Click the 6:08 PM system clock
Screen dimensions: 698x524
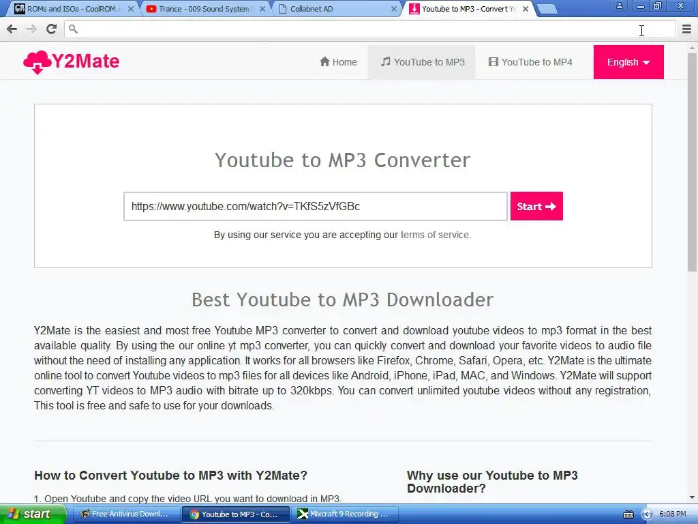(672, 514)
